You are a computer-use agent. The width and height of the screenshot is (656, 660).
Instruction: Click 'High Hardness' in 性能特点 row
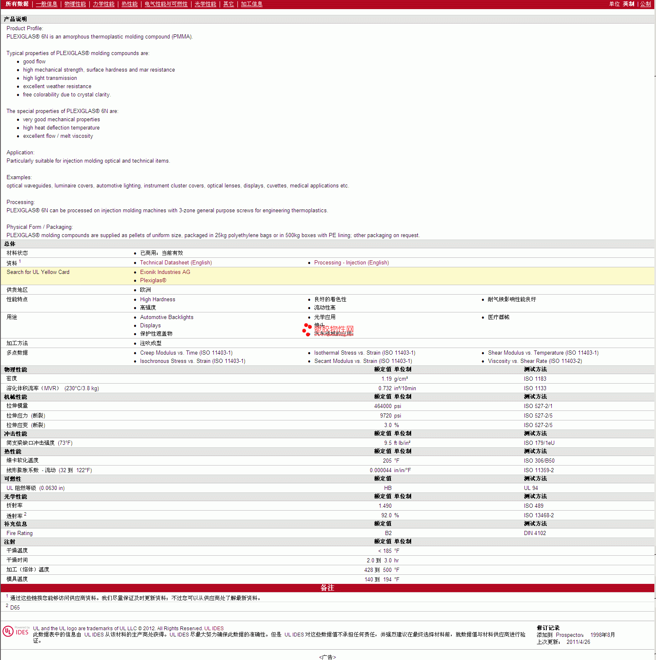pyautogui.click(x=158, y=299)
